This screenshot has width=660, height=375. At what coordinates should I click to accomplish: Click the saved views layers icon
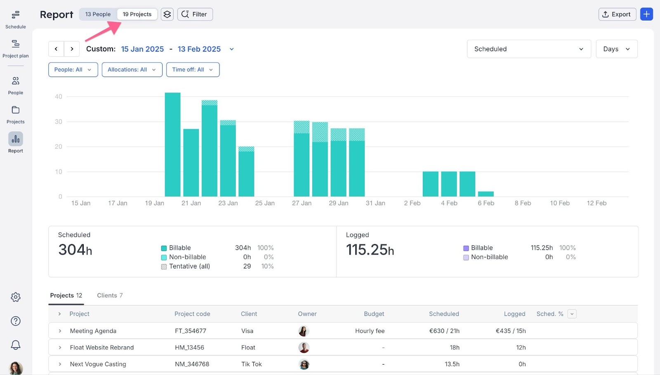point(167,14)
